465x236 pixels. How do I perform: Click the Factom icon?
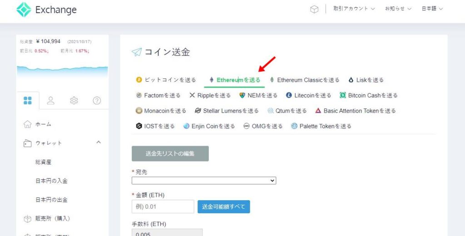[139, 95]
